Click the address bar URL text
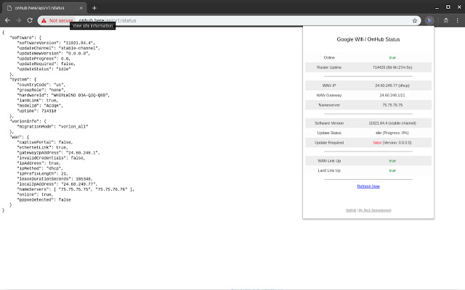Screen dimensions: 465x290 (108, 21)
